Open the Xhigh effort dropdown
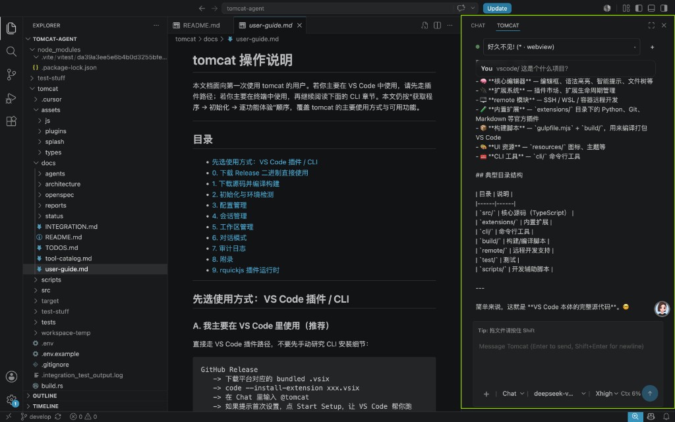The height and width of the screenshot is (422, 675). [606, 394]
